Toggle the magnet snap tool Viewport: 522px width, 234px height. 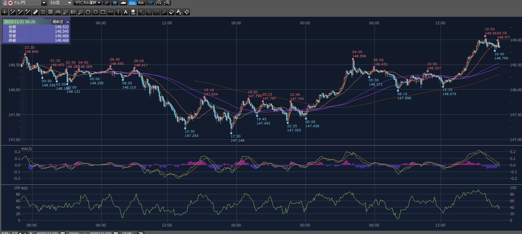[x=187, y=12]
